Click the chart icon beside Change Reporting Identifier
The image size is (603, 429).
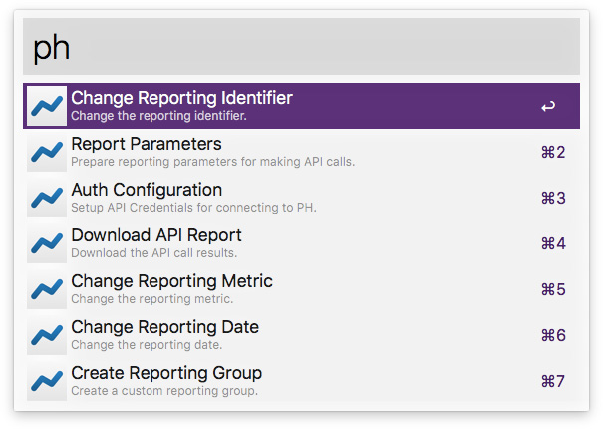46,106
